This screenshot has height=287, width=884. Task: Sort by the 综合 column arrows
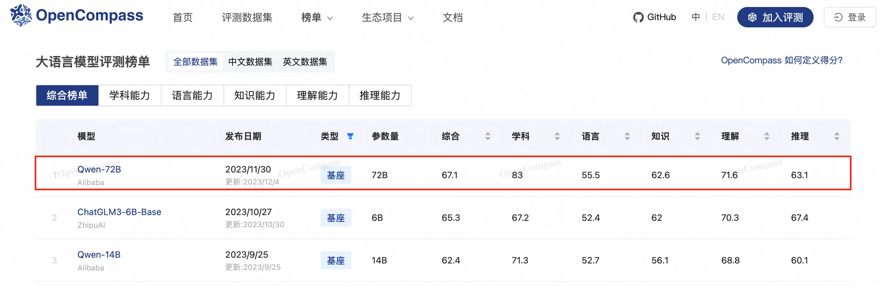pos(488,136)
